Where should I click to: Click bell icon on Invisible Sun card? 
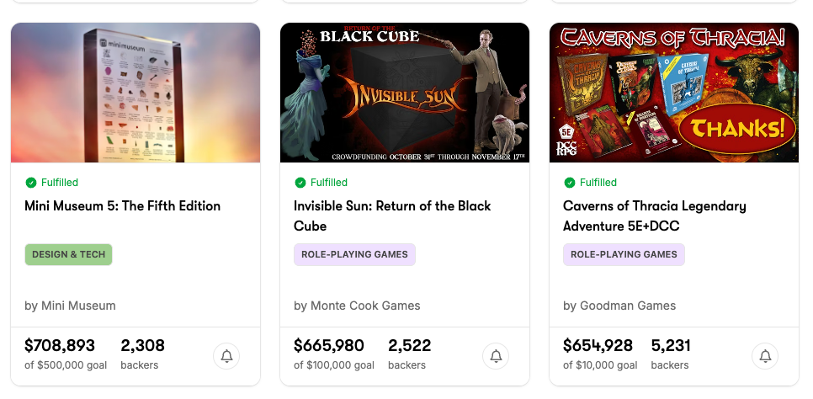tap(496, 356)
